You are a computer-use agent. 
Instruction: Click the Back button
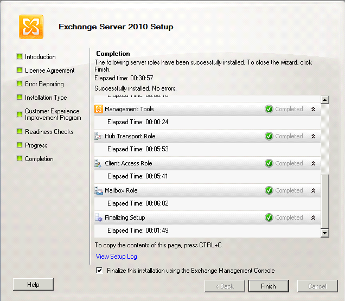click(x=225, y=286)
